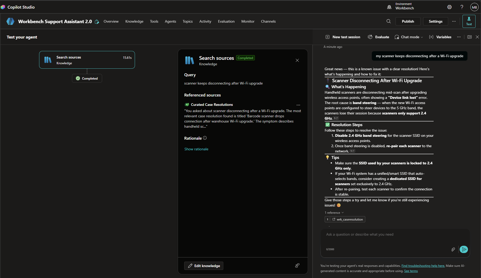
Task: Click the Search sources panel knowledge icon
Action: 189,60
